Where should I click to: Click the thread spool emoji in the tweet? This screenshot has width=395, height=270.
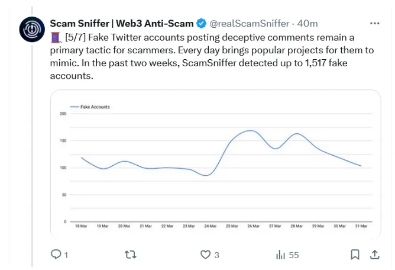56,37
